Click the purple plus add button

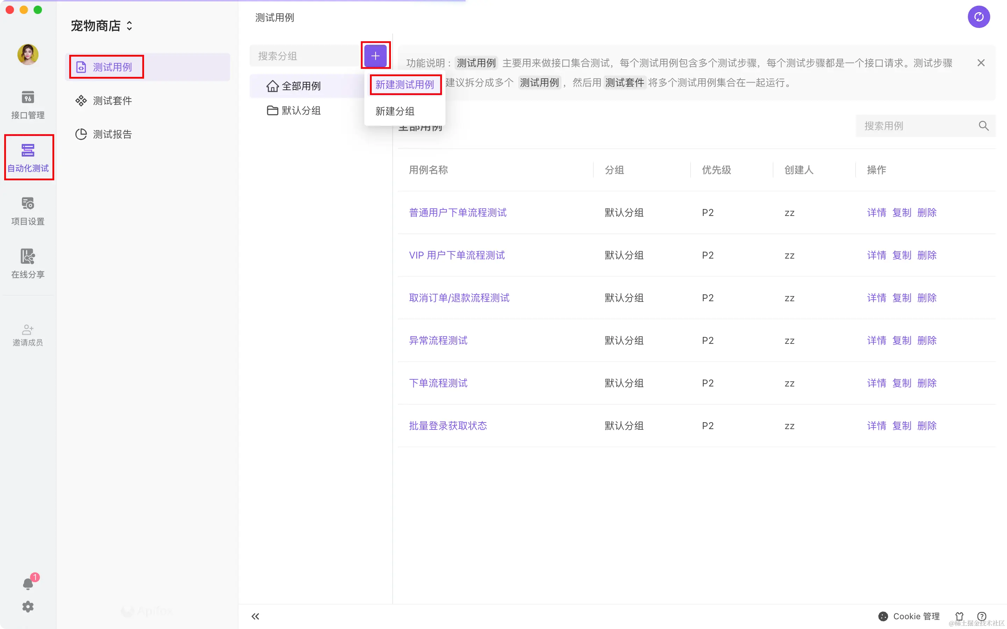coord(375,56)
